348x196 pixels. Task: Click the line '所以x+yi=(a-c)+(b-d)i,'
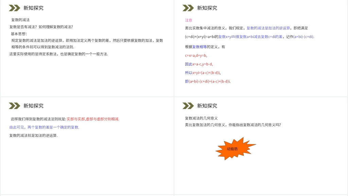point(203,73)
